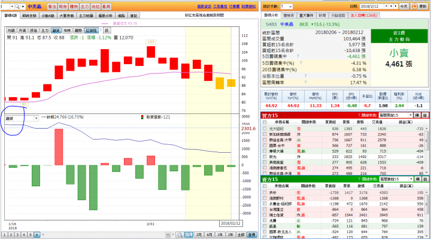
Task: Set chart range to 6月
Action: click(210, 235)
